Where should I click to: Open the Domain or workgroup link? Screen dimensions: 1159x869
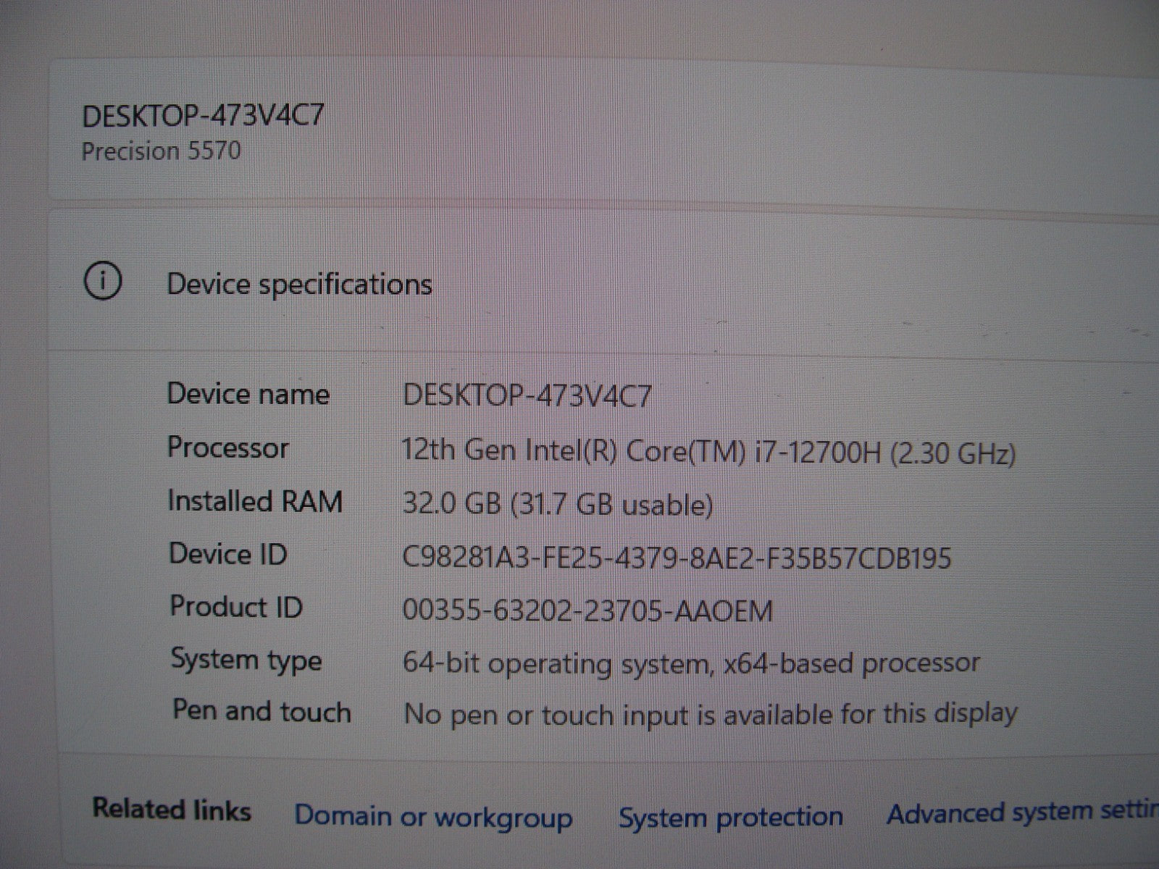pyautogui.click(x=432, y=817)
